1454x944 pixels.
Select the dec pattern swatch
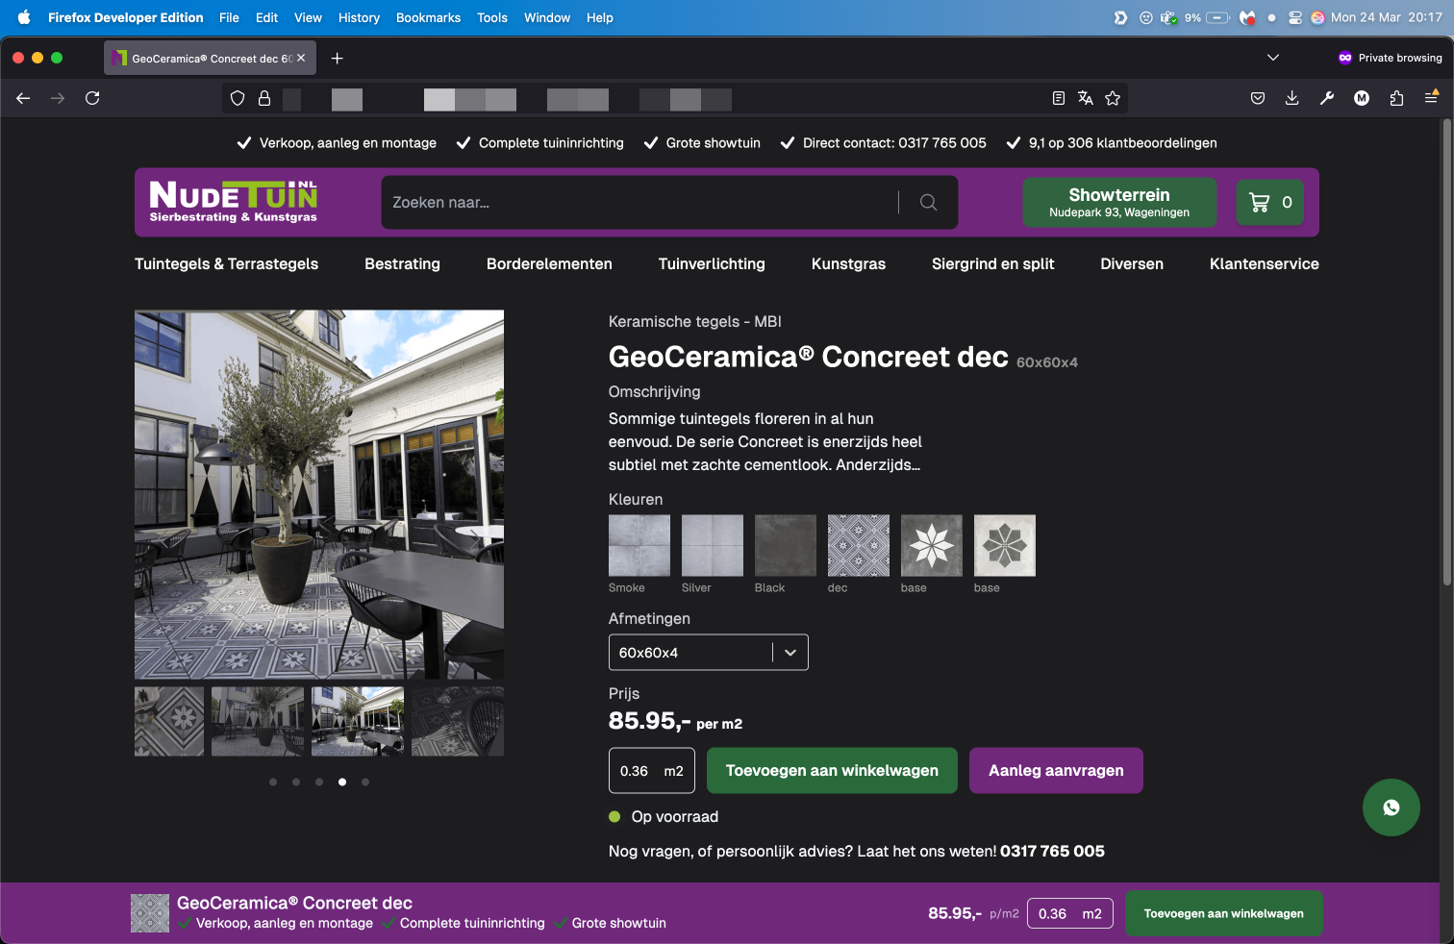pos(859,545)
